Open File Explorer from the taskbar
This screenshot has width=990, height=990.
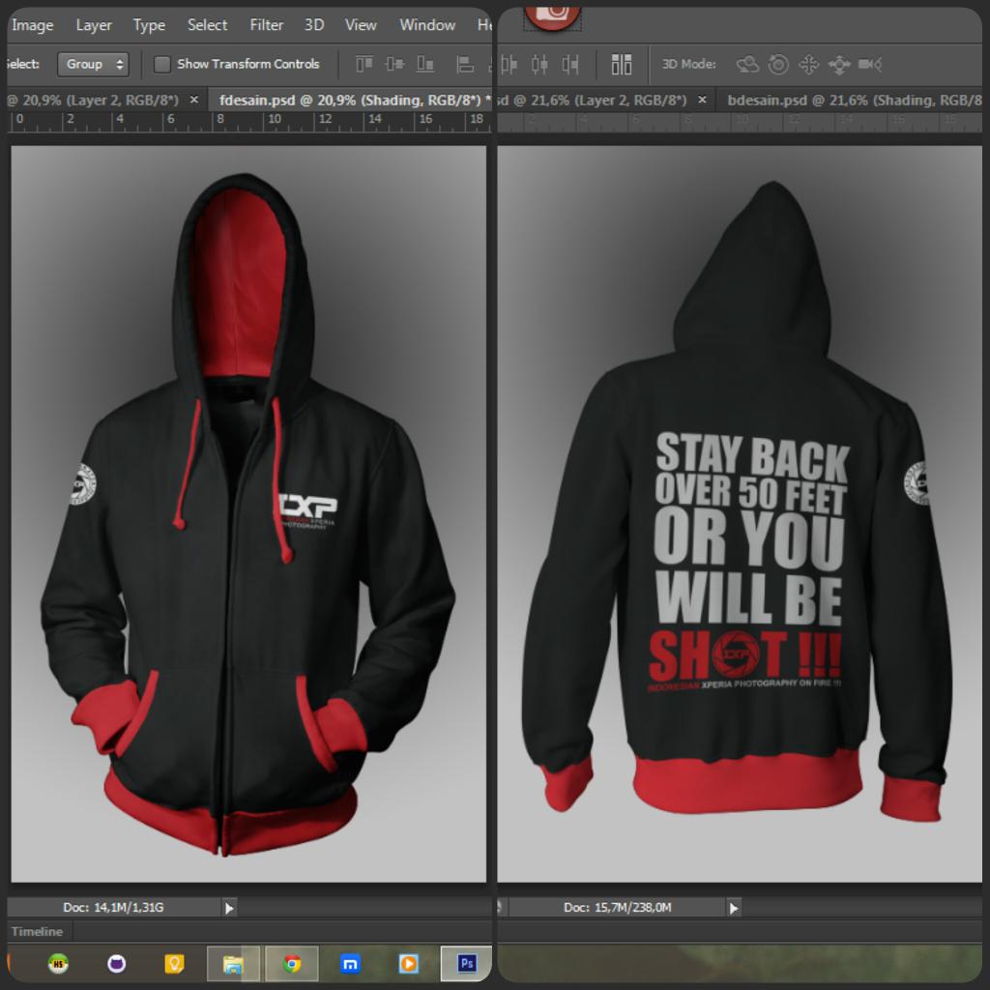tap(233, 964)
